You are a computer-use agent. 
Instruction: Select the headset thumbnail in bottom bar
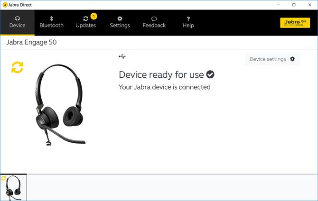click(13, 188)
